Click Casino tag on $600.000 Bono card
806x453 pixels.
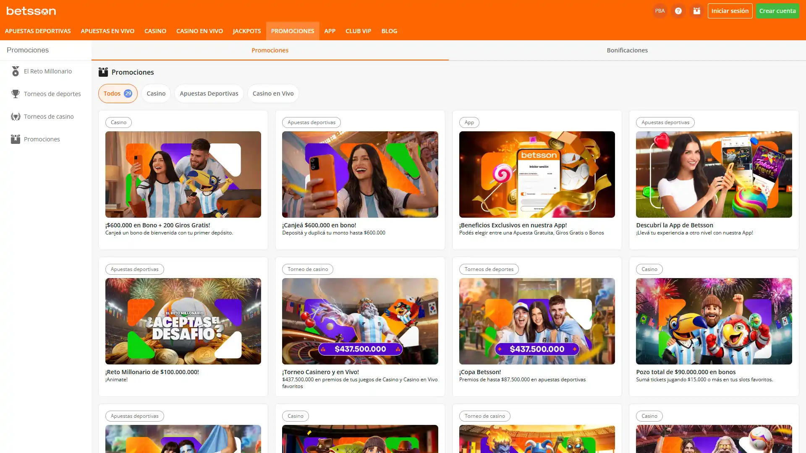118,122
